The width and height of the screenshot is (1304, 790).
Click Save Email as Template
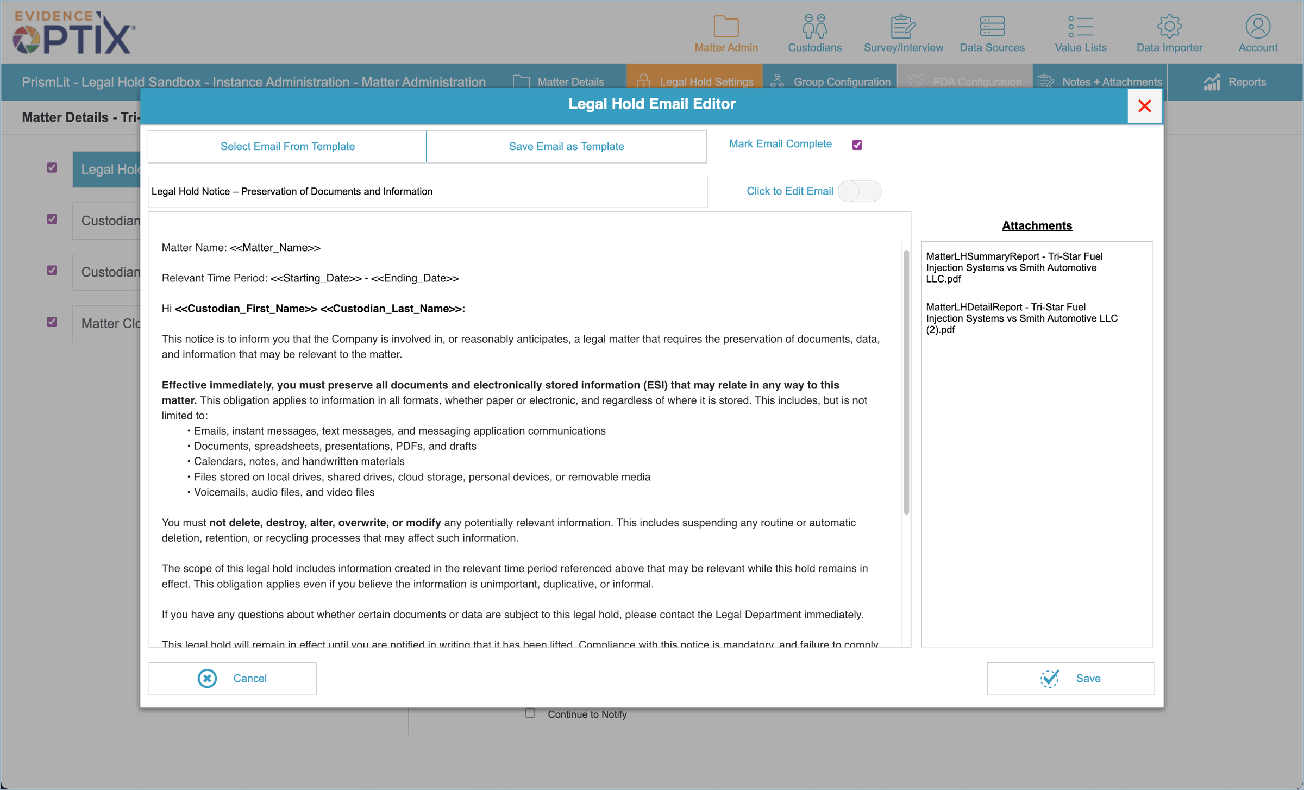coord(566,146)
